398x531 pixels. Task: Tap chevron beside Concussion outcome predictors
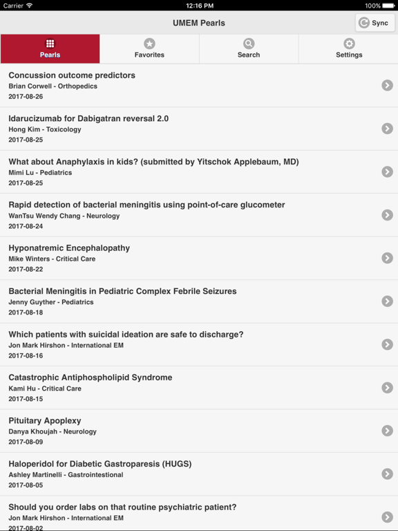[x=387, y=85]
